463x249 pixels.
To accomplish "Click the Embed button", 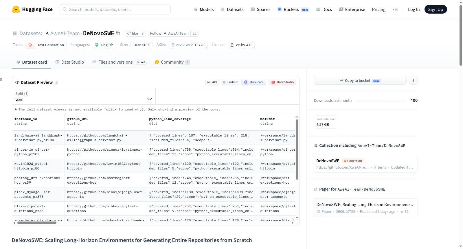I will (230, 82).
